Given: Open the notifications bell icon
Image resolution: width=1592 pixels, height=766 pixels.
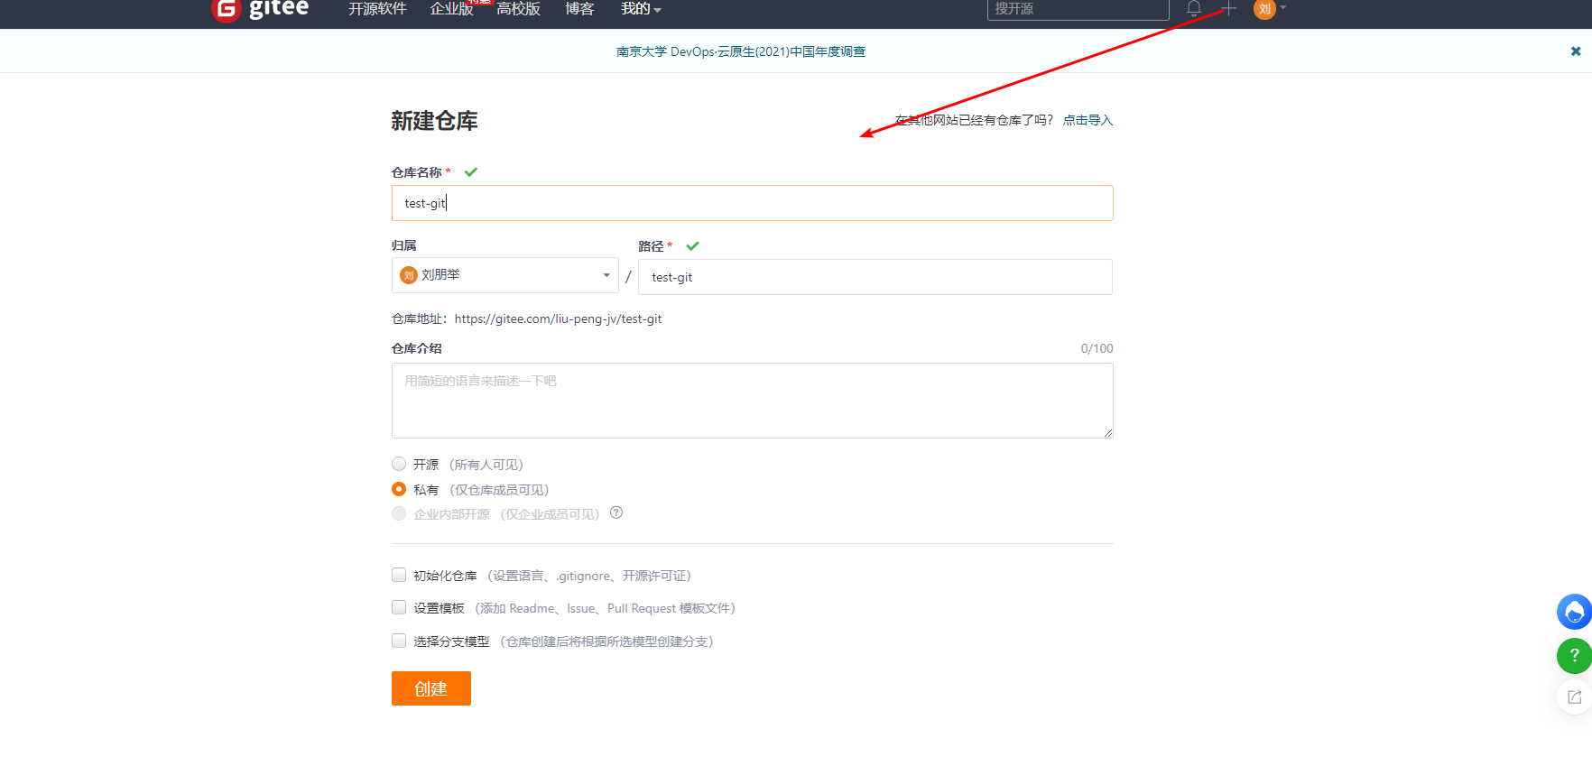Looking at the screenshot, I should pyautogui.click(x=1194, y=9).
